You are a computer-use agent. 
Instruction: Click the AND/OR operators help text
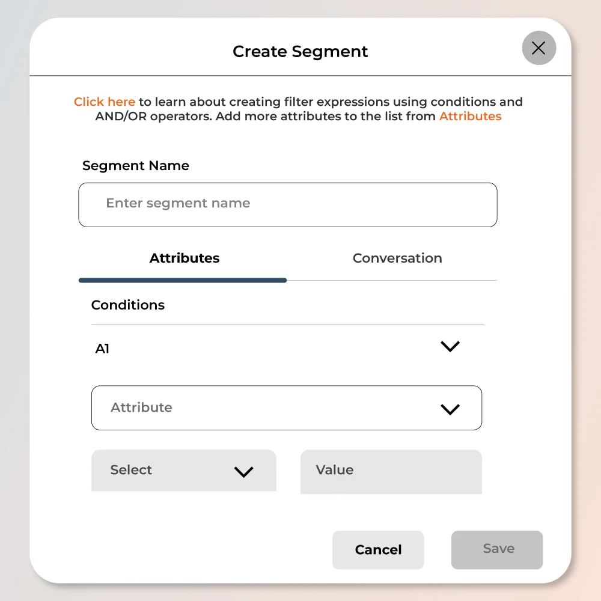[153, 117]
